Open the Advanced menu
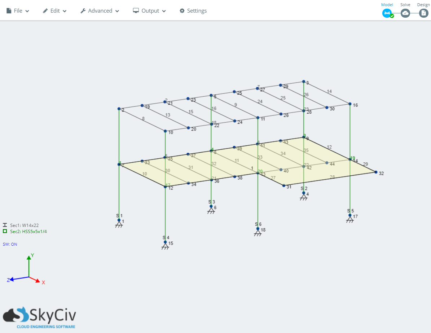The height and width of the screenshot is (333, 431). click(x=100, y=10)
